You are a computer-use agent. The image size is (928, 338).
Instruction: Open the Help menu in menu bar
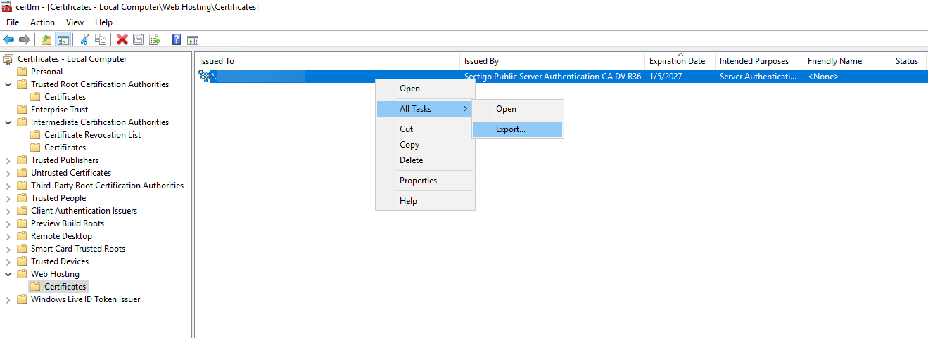(x=103, y=22)
